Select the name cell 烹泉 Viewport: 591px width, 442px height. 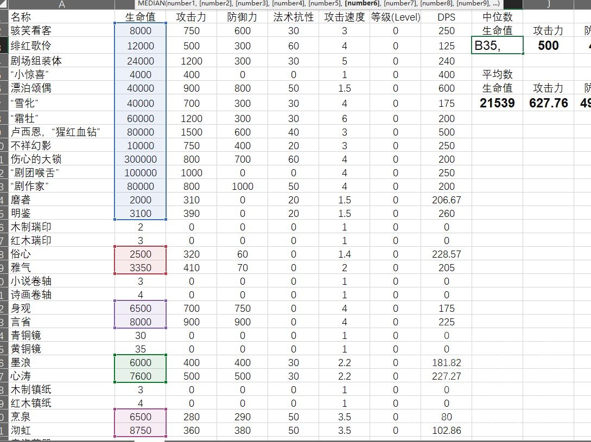pyautogui.click(x=62, y=417)
